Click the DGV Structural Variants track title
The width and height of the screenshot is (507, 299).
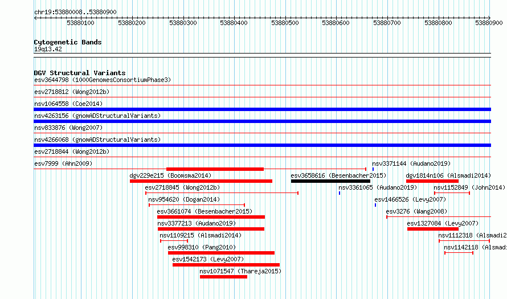(80, 73)
